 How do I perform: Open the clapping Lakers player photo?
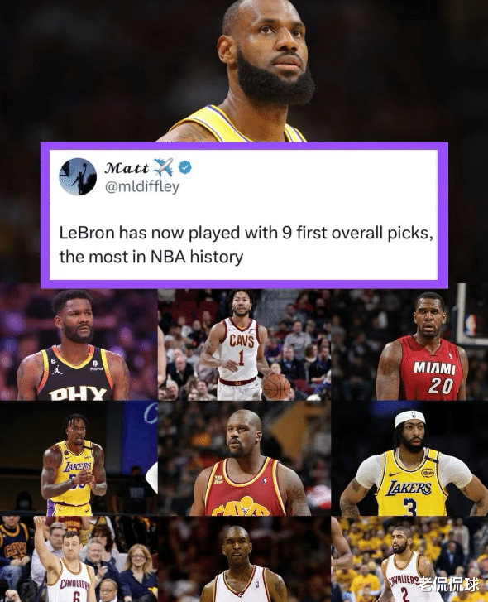[x=79, y=459]
